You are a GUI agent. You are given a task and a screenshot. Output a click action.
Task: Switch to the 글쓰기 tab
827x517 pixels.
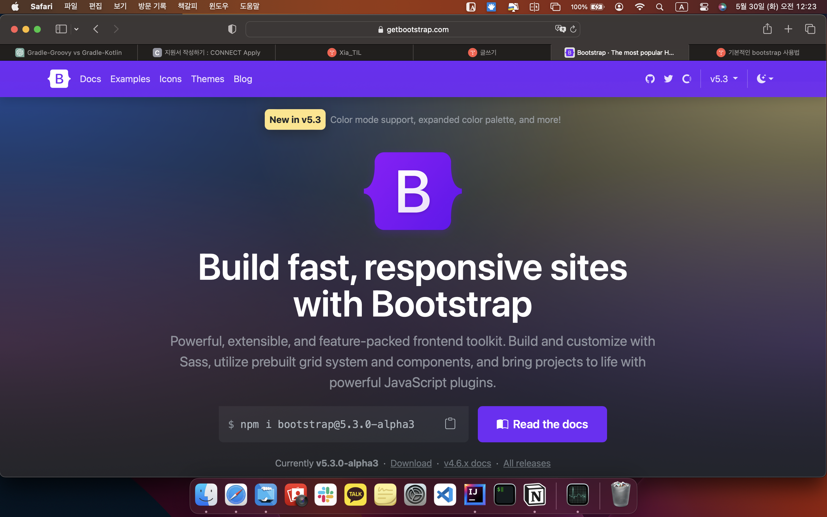(482, 52)
